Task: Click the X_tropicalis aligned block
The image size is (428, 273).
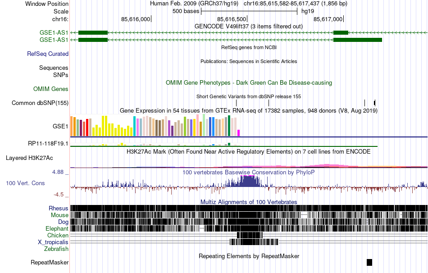Action: [x=254, y=242]
